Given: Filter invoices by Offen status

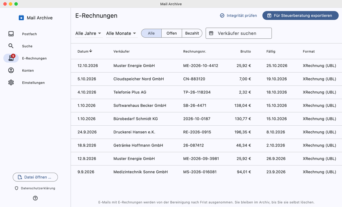Looking at the screenshot, I should point(172,33).
